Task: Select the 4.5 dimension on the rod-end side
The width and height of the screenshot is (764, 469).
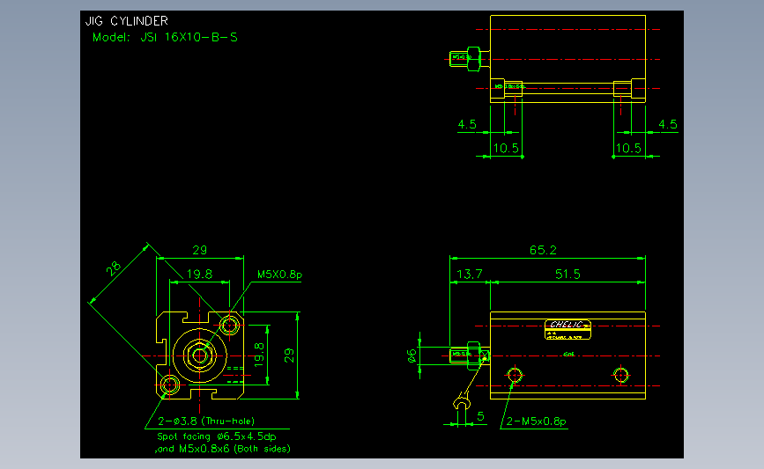Action: (467, 125)
